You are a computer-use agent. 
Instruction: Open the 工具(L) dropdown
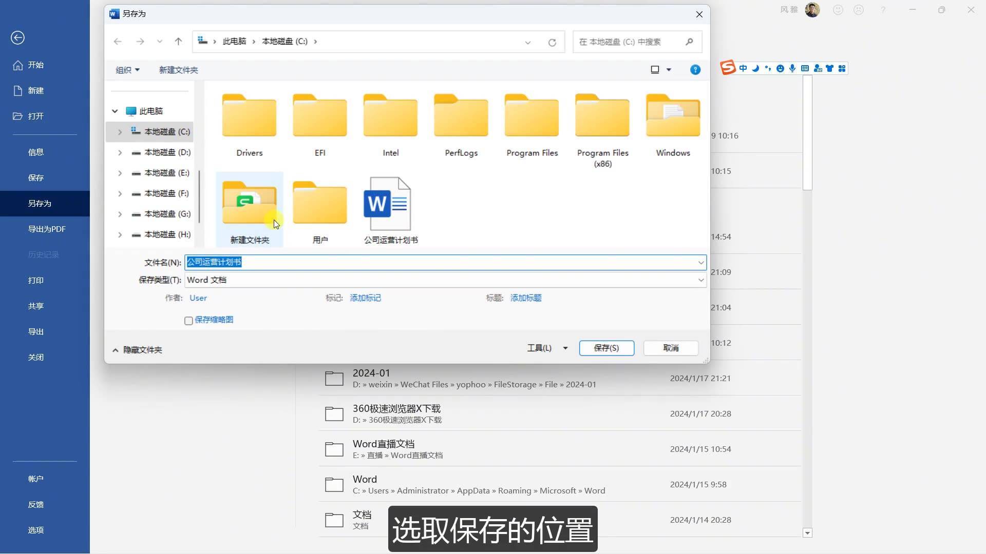(547, 348)
